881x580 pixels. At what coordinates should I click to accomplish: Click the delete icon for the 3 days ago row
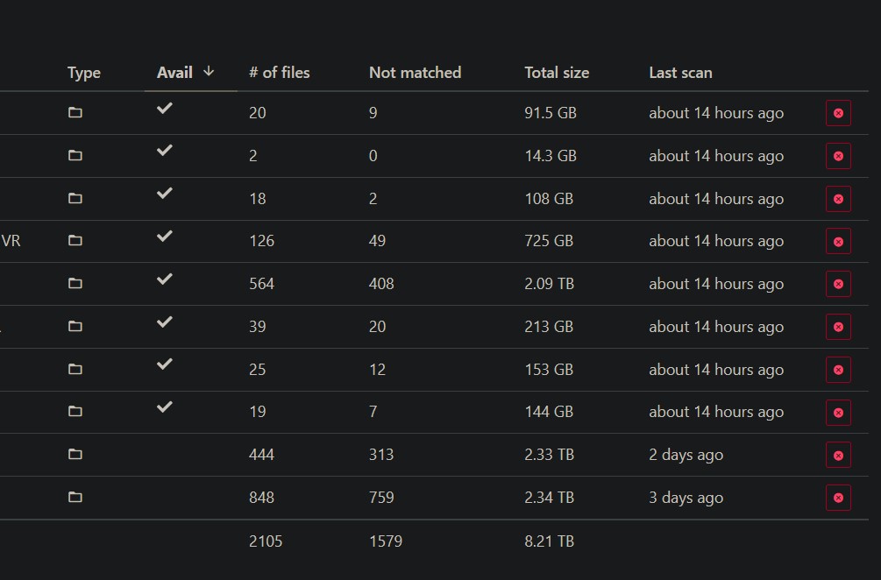pyautogui.click(x=838, y=497)
